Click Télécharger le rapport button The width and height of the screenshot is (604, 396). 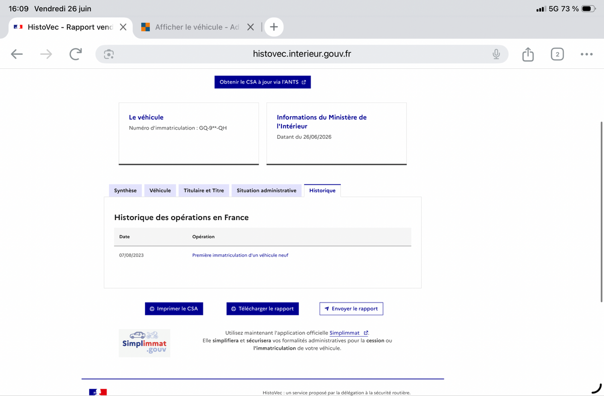coord(263,309)
